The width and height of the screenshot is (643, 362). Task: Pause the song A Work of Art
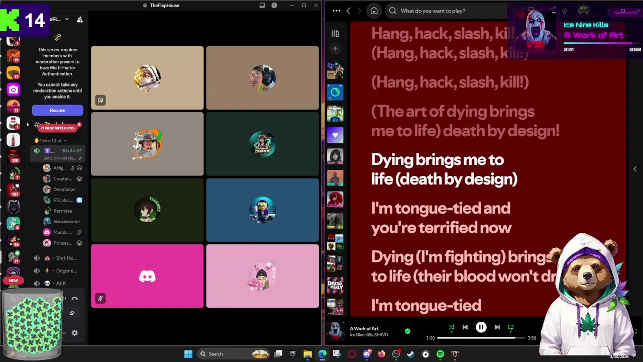[x=481, y=327]
